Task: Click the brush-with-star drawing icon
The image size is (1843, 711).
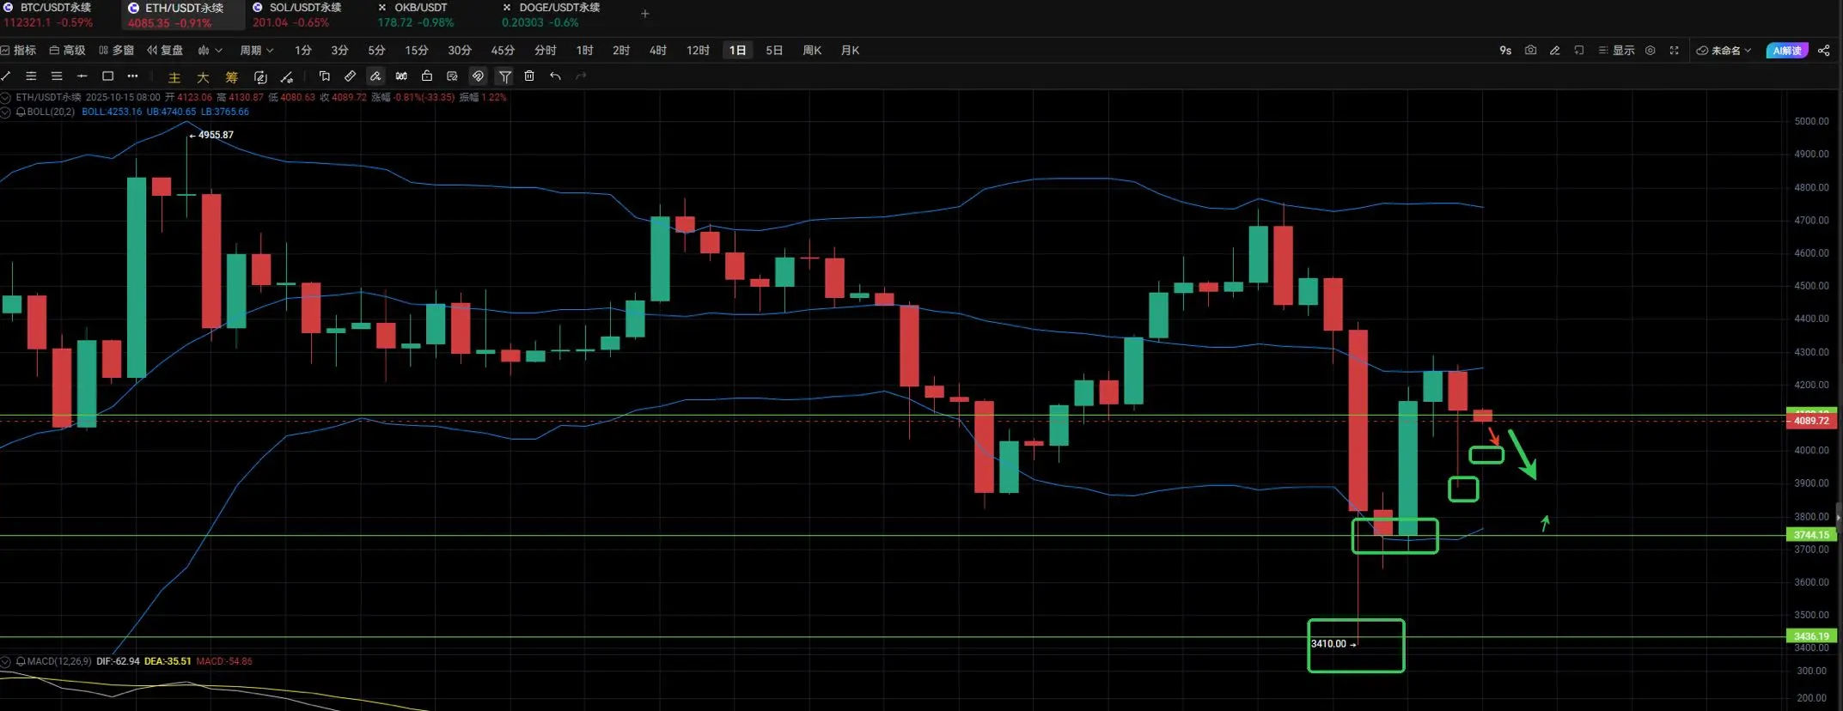Action: (x=287, y=77)
